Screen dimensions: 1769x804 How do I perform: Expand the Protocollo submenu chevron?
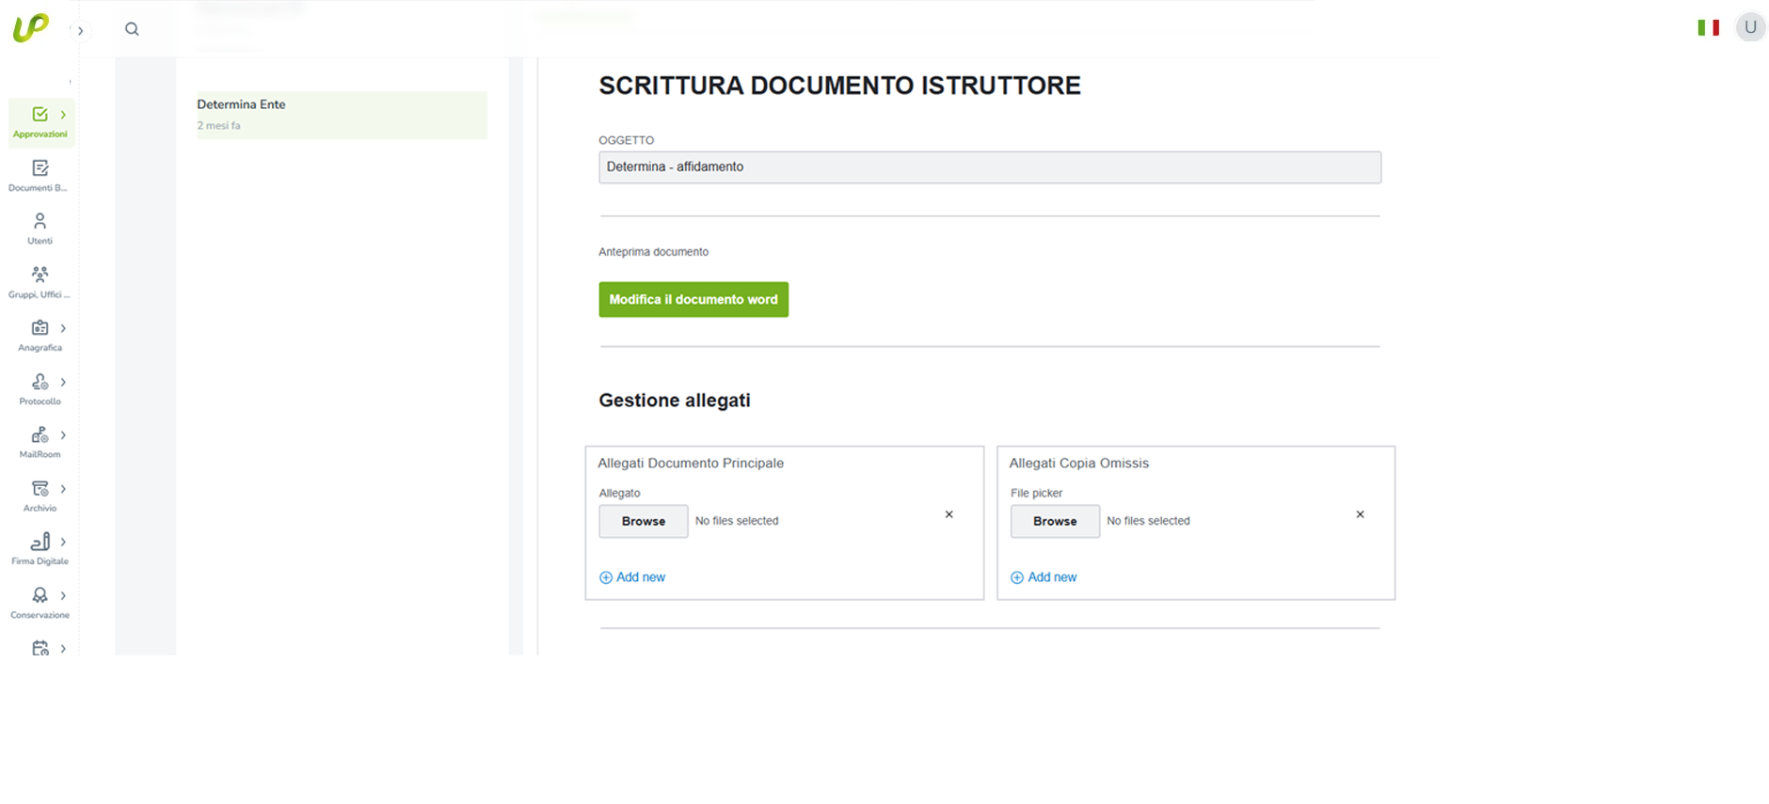[x=63, y=382]
